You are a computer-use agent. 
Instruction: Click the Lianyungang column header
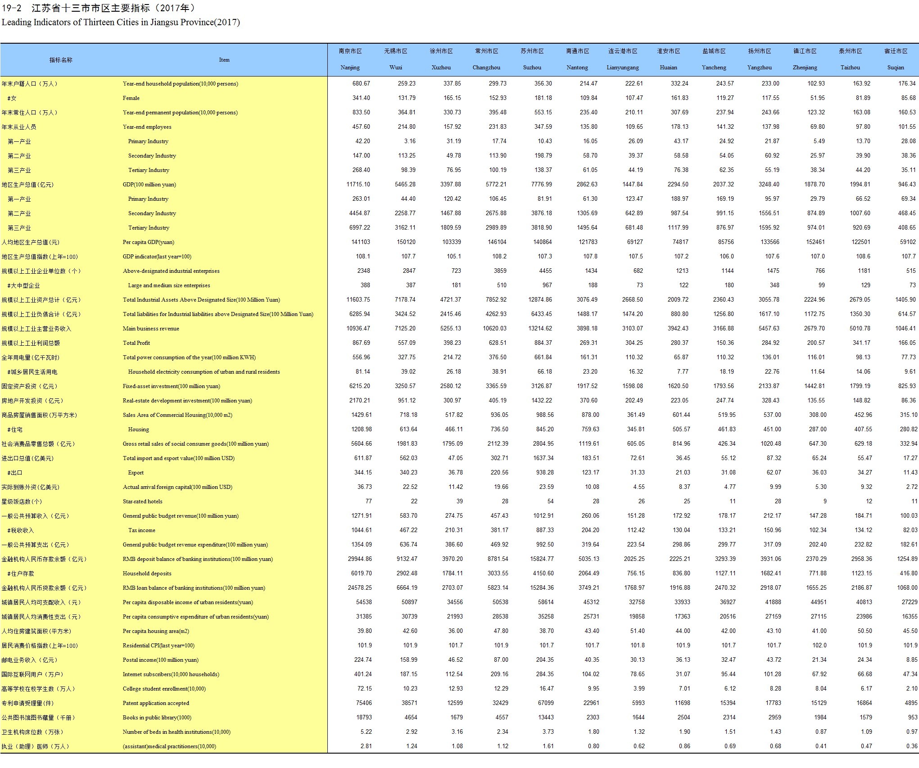(x=622, y=68)
